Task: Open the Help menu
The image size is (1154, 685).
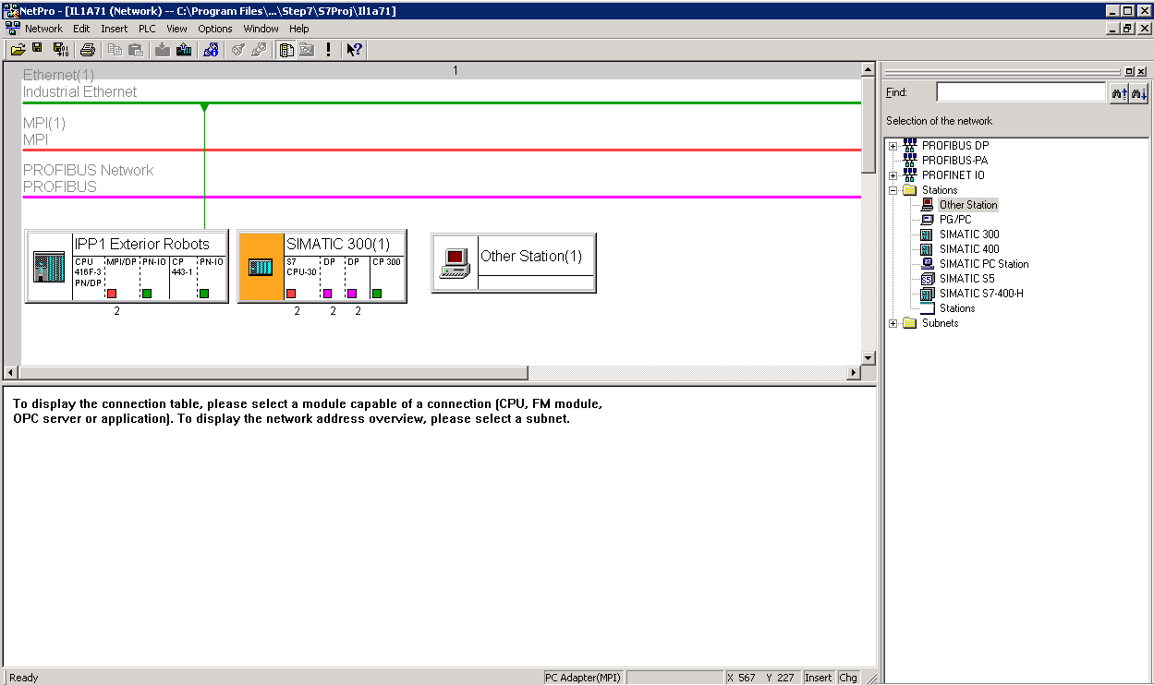Action: [x=299, y=29]
